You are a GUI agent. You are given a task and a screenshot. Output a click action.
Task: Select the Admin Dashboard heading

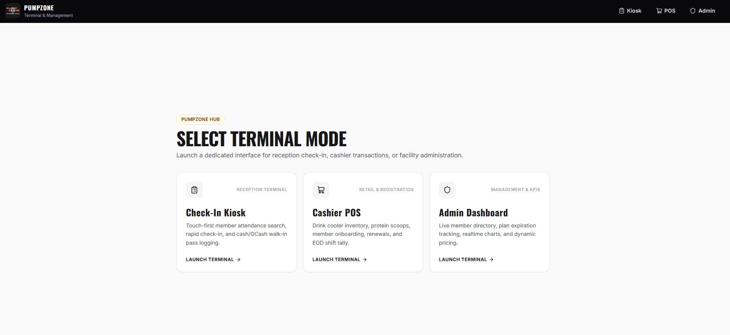(473, 213)
